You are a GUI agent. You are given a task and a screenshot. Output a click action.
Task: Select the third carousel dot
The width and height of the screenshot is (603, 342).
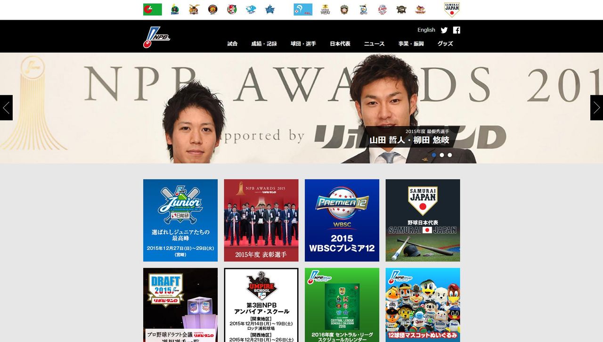click(450, 155)
